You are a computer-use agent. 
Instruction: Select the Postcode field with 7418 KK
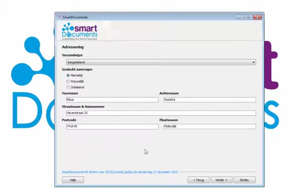coord(112,126)
